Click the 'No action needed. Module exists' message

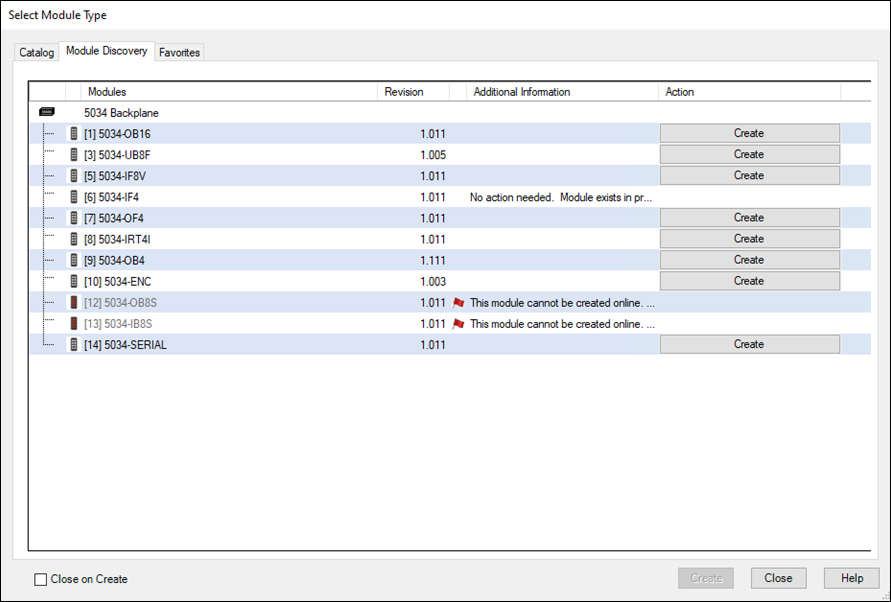(x=561, y=198)
